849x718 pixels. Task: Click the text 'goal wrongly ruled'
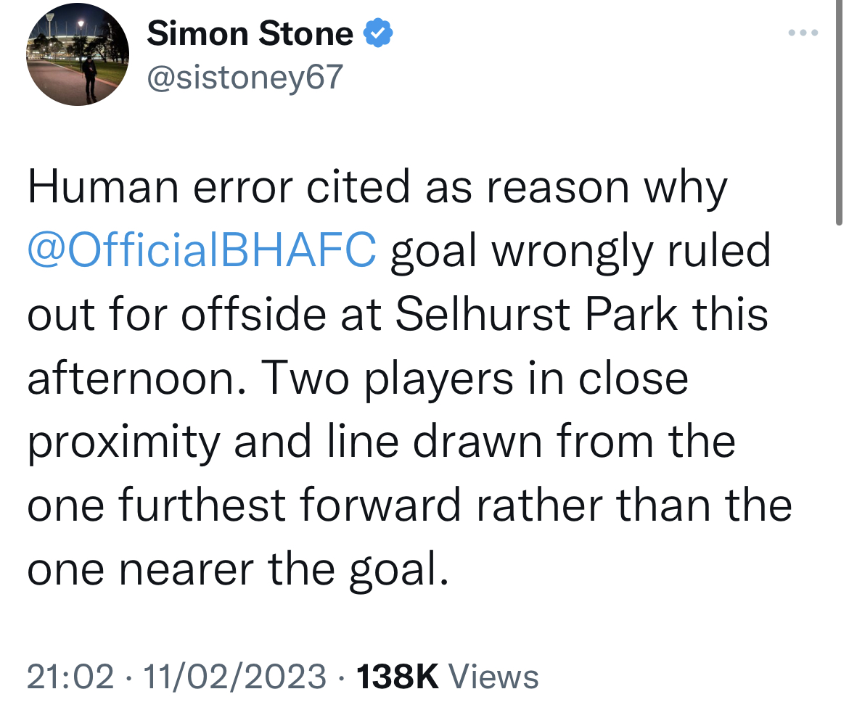(581, 250)
